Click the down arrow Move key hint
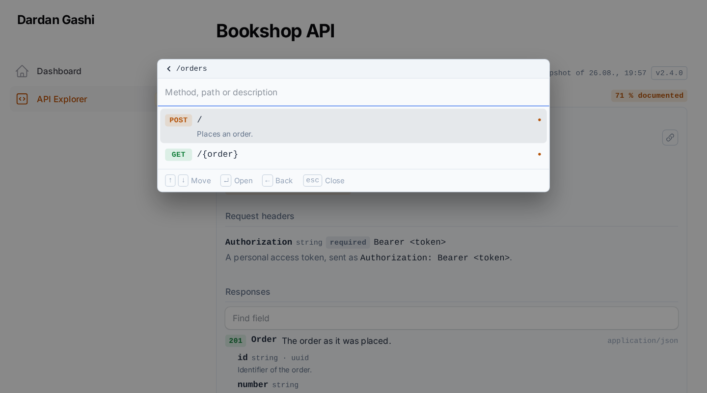707x393 pixels. tap(183, 180)
